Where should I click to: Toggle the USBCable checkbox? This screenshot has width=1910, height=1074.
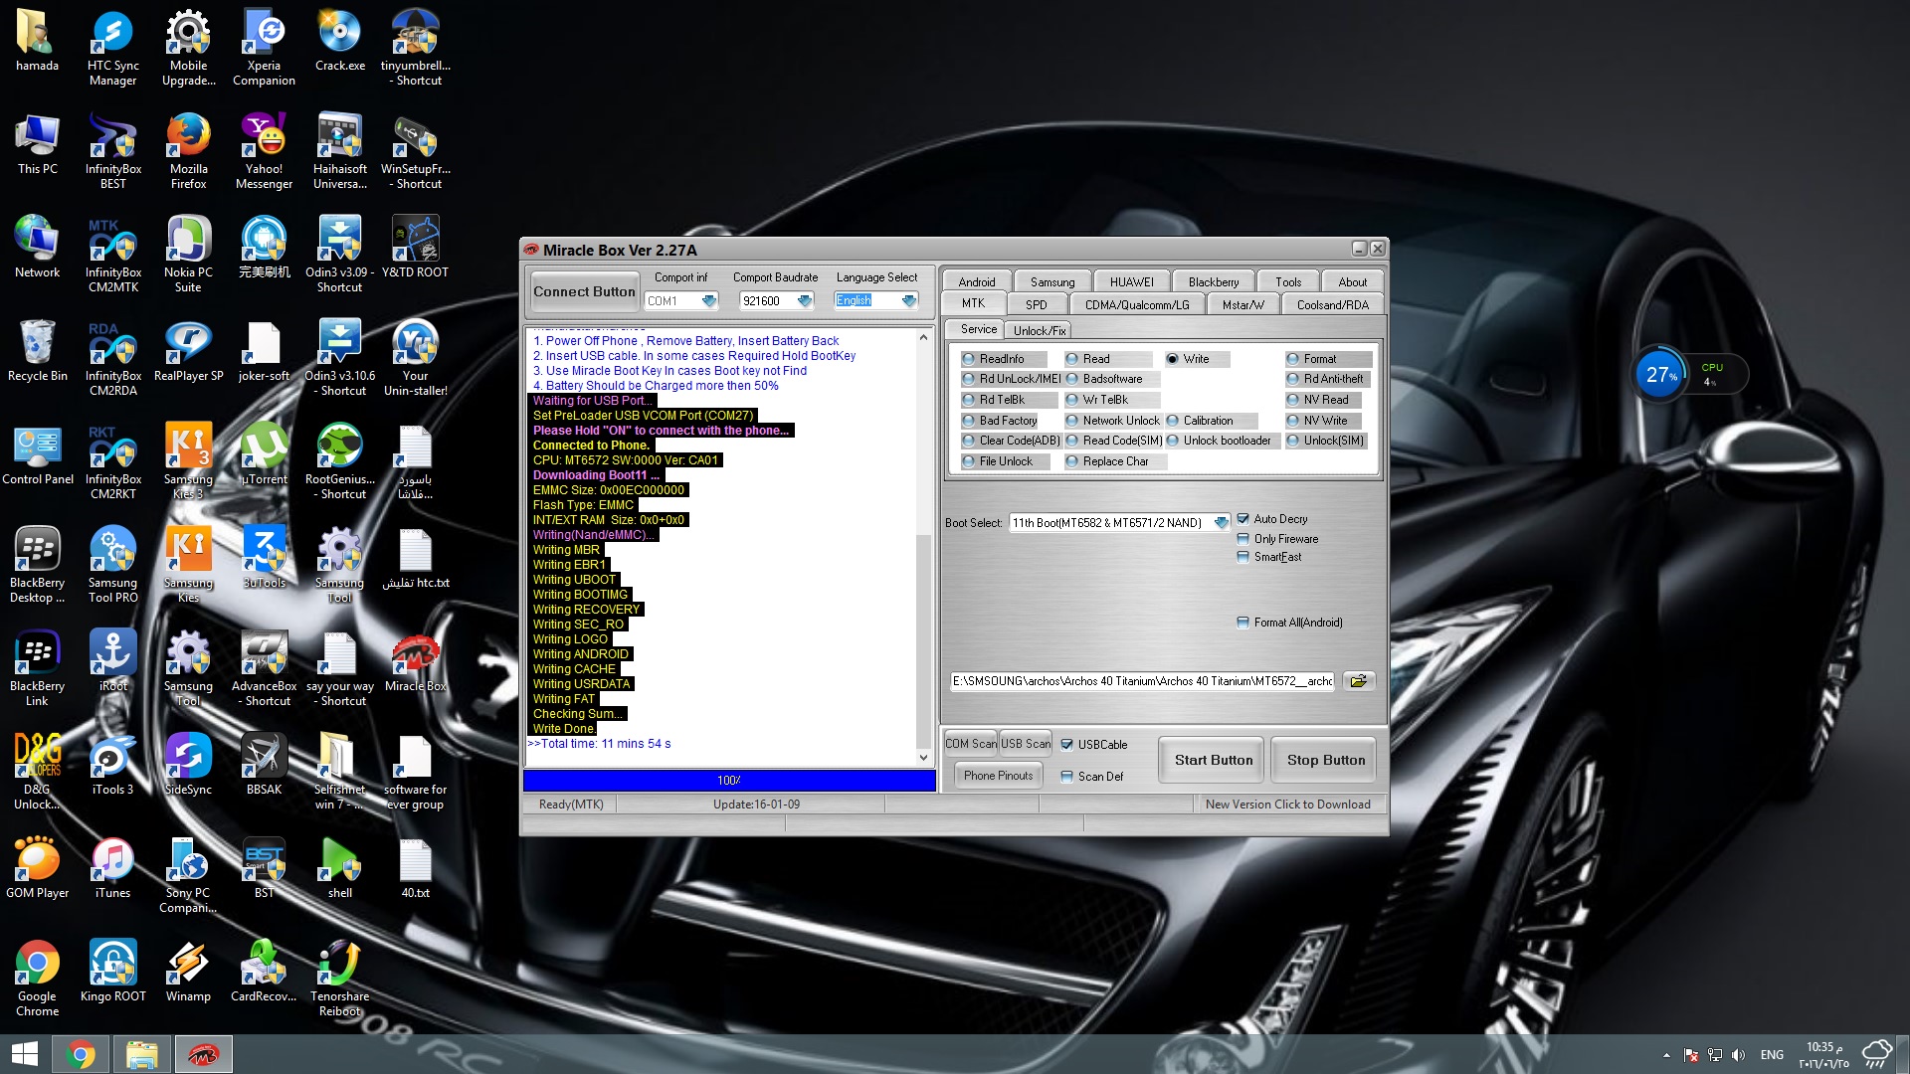1066,745
